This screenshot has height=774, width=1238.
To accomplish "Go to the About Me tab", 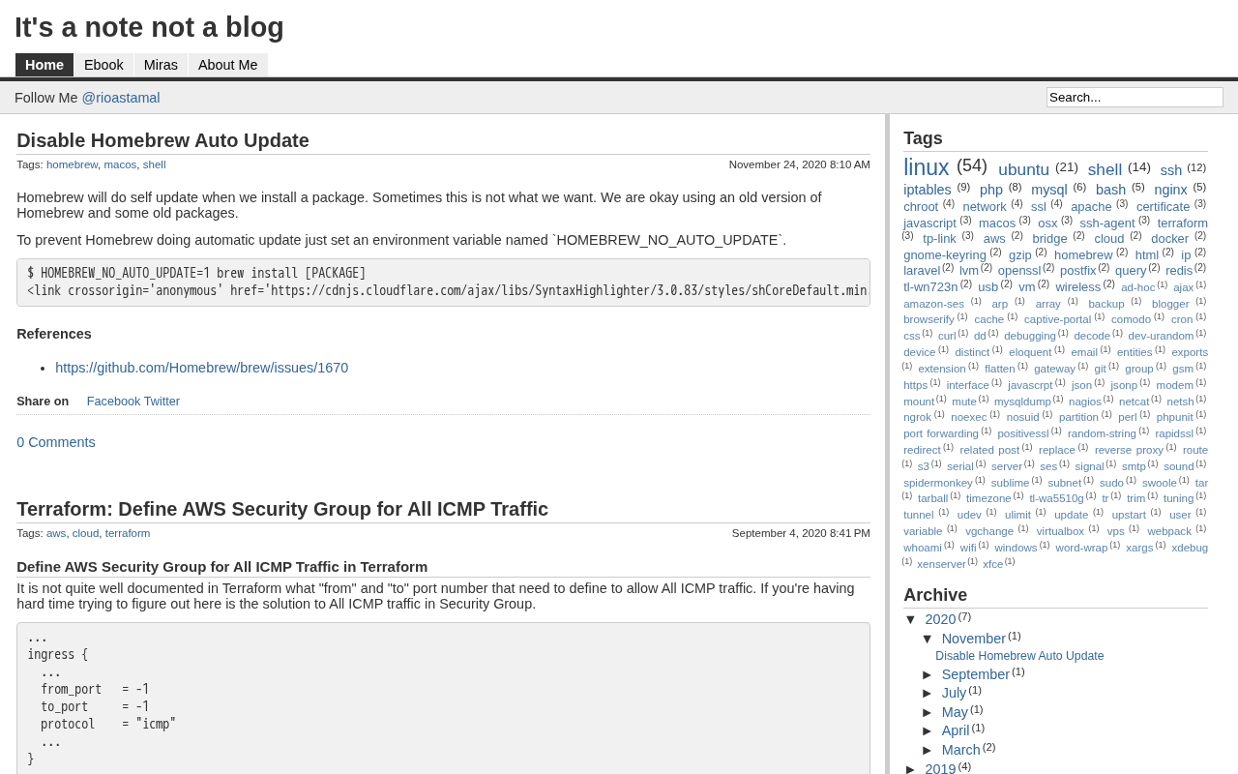I will (x=228, y=65).
